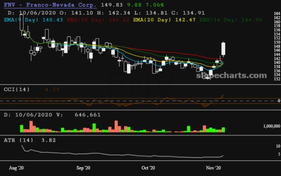This screenshot has height=176, width=281.
Task: Click the Sep '20 date axis label
Action: [83, 168]
